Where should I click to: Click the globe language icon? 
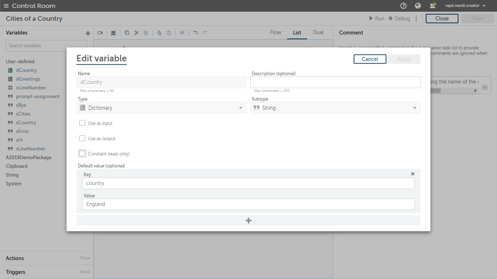tap(418, 6)
